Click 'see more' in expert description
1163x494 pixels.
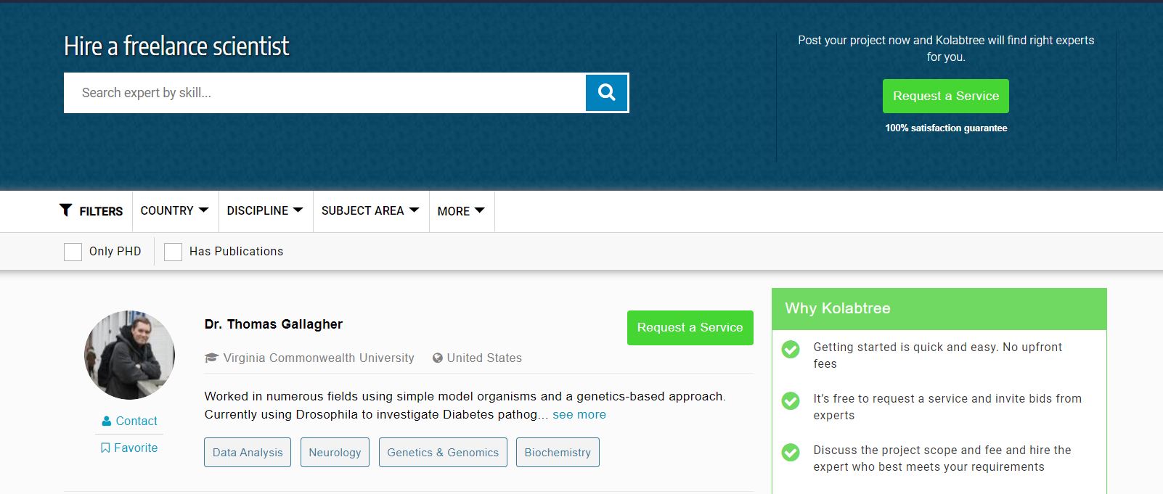pos(579,414)
